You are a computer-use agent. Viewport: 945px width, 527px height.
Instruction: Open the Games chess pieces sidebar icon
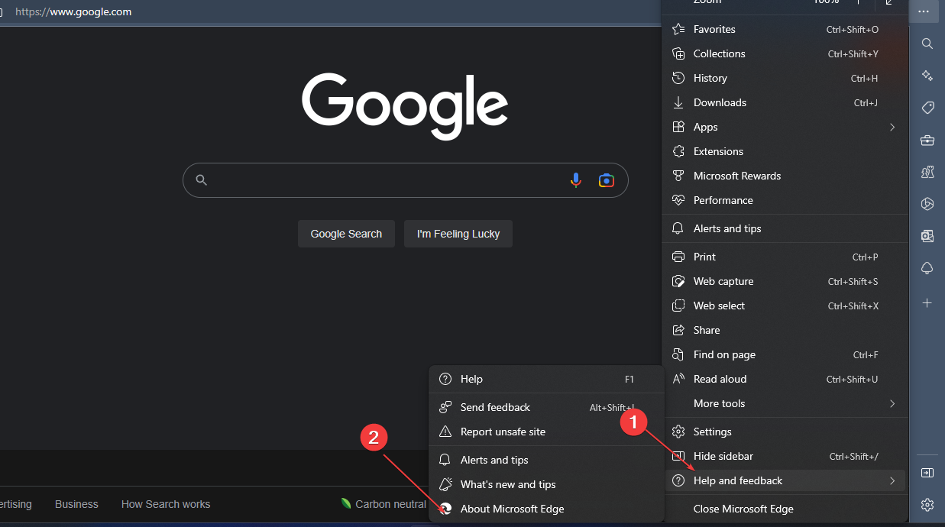click(x=927, y=173)
